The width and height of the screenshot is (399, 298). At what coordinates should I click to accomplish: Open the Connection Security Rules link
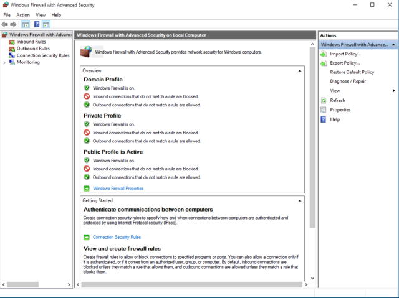117,237
